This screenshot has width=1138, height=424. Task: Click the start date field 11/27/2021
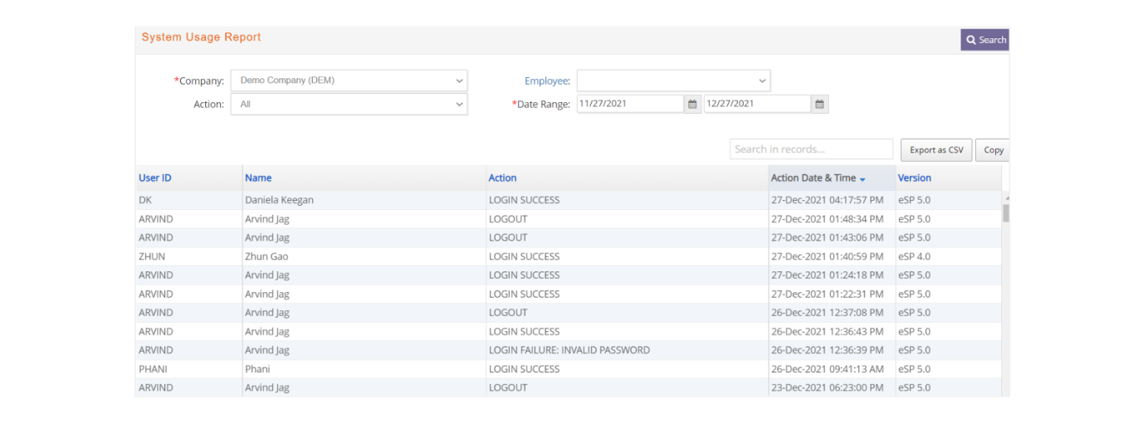(x=631, y=105)
